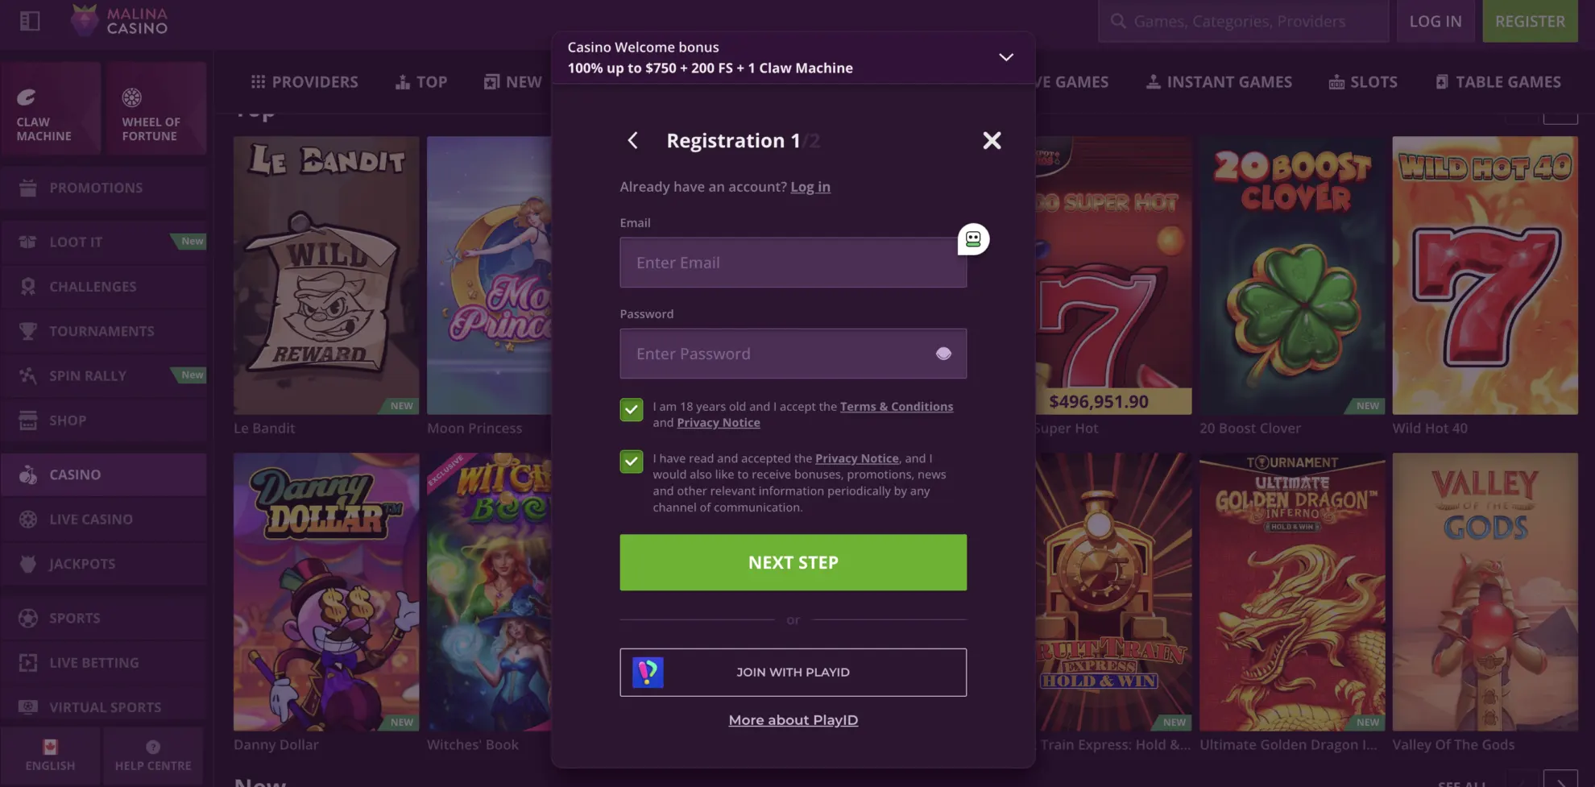Image resolution: width=1595 pixels, height=787 pixels.
Task: Open Tournaments via the trophy icon
Action: 28,330
